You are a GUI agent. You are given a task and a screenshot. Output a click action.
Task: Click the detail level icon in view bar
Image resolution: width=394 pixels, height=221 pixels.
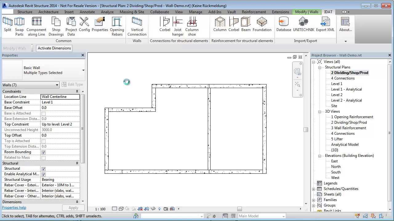point(115,209)
